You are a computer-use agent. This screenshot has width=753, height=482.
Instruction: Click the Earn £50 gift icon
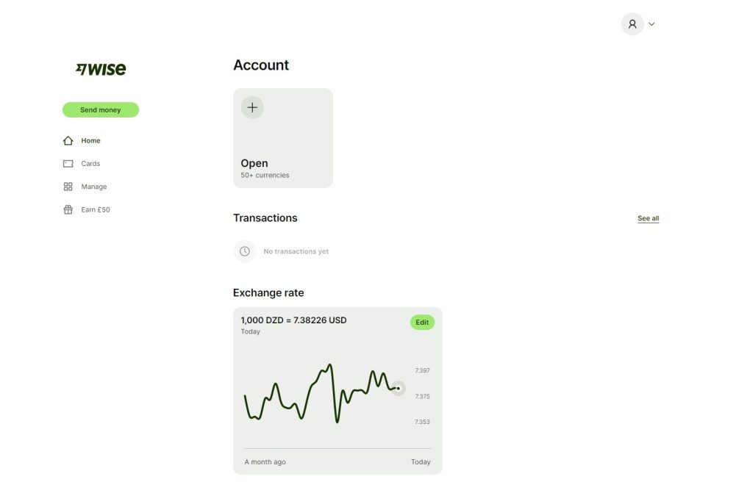[x=68, y=210]
